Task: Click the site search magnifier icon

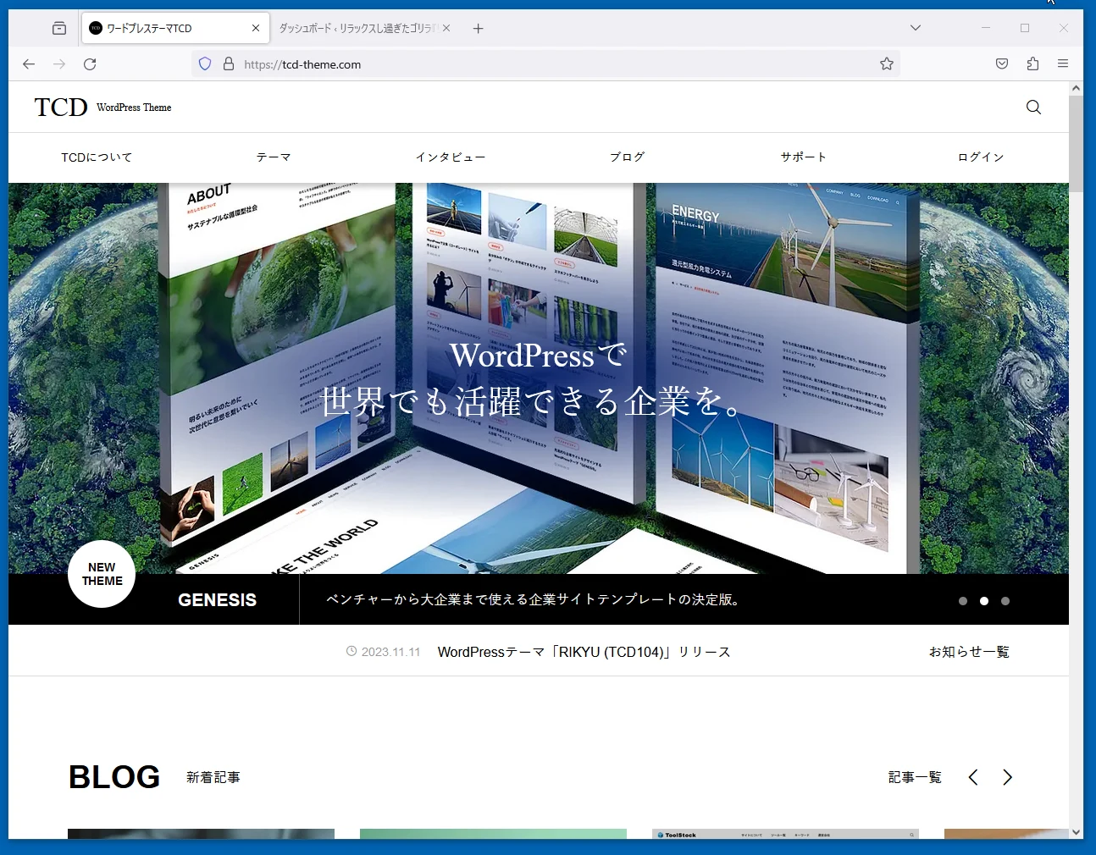Action: pyautogui.click(x=1033, y=108)
